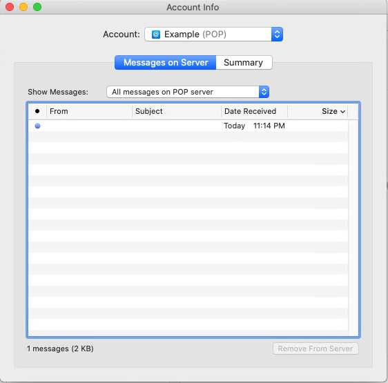
Task: Click the Remove From Server button
Action: tap(316, 348)
